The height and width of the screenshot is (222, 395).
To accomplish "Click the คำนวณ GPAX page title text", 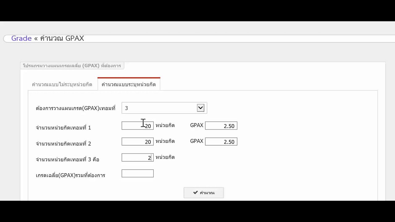I will click(62, 38).
